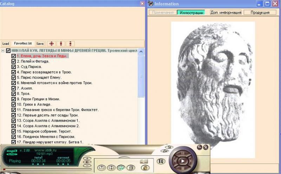The height and width of the screenshot is (174, 281).
Task: Click the playback progress bar in the player
Action: tap(42, 170)
